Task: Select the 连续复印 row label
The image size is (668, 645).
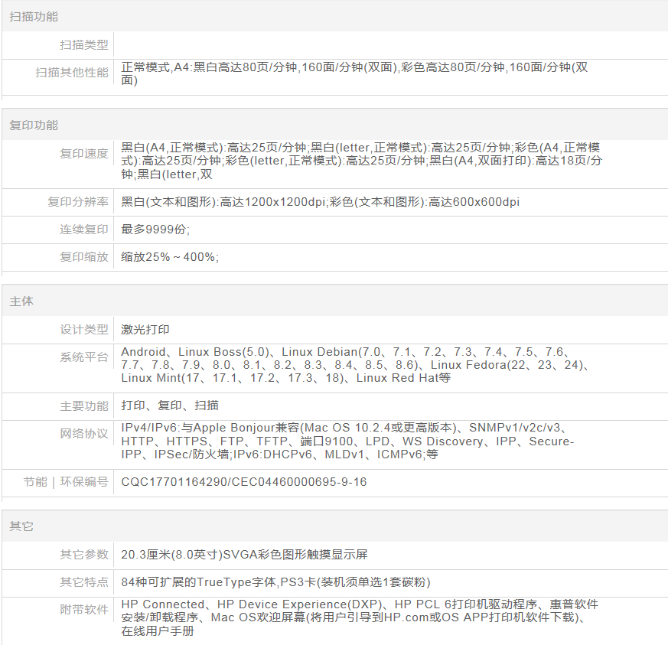Action: pos(84,230)
